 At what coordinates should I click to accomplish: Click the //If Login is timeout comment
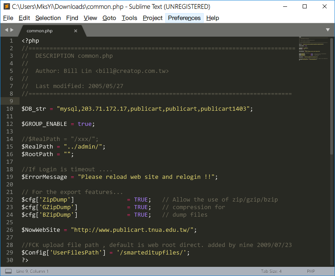pos(67,169)
